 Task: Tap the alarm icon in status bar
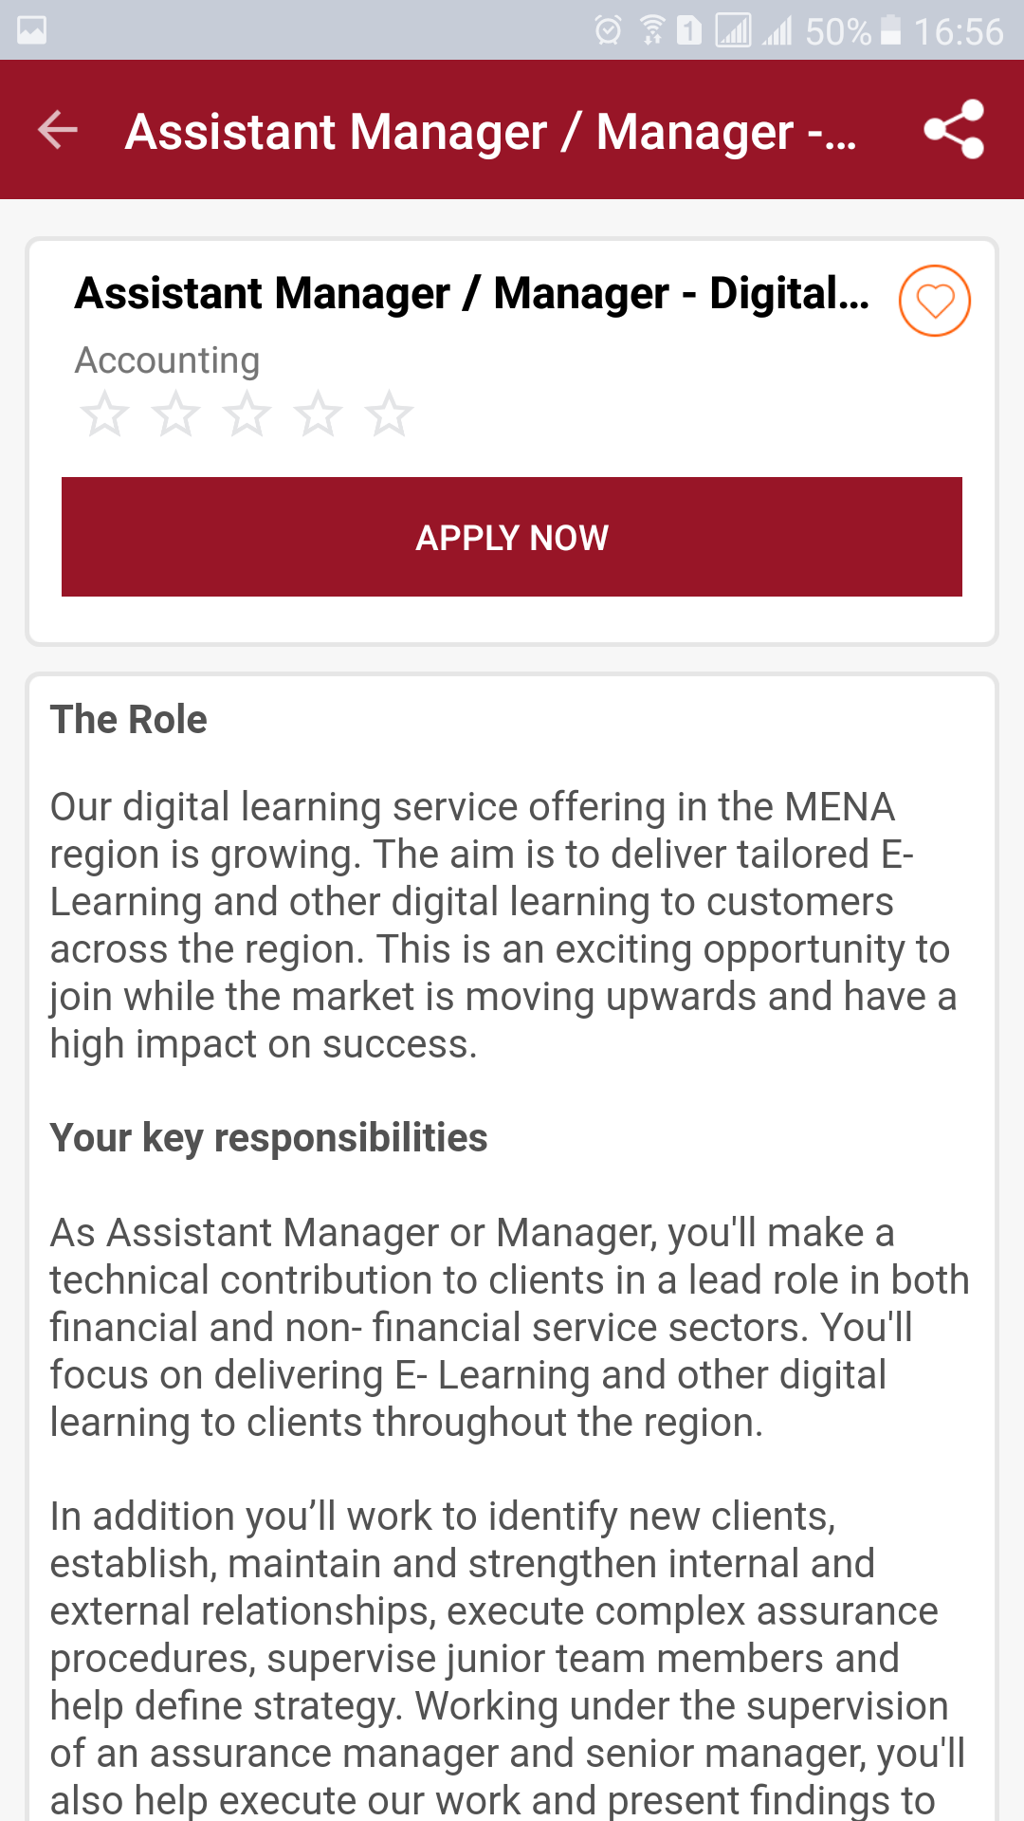point(608,30)
